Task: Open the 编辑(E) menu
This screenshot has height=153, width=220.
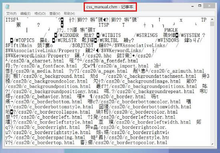Action: [25, 14]
